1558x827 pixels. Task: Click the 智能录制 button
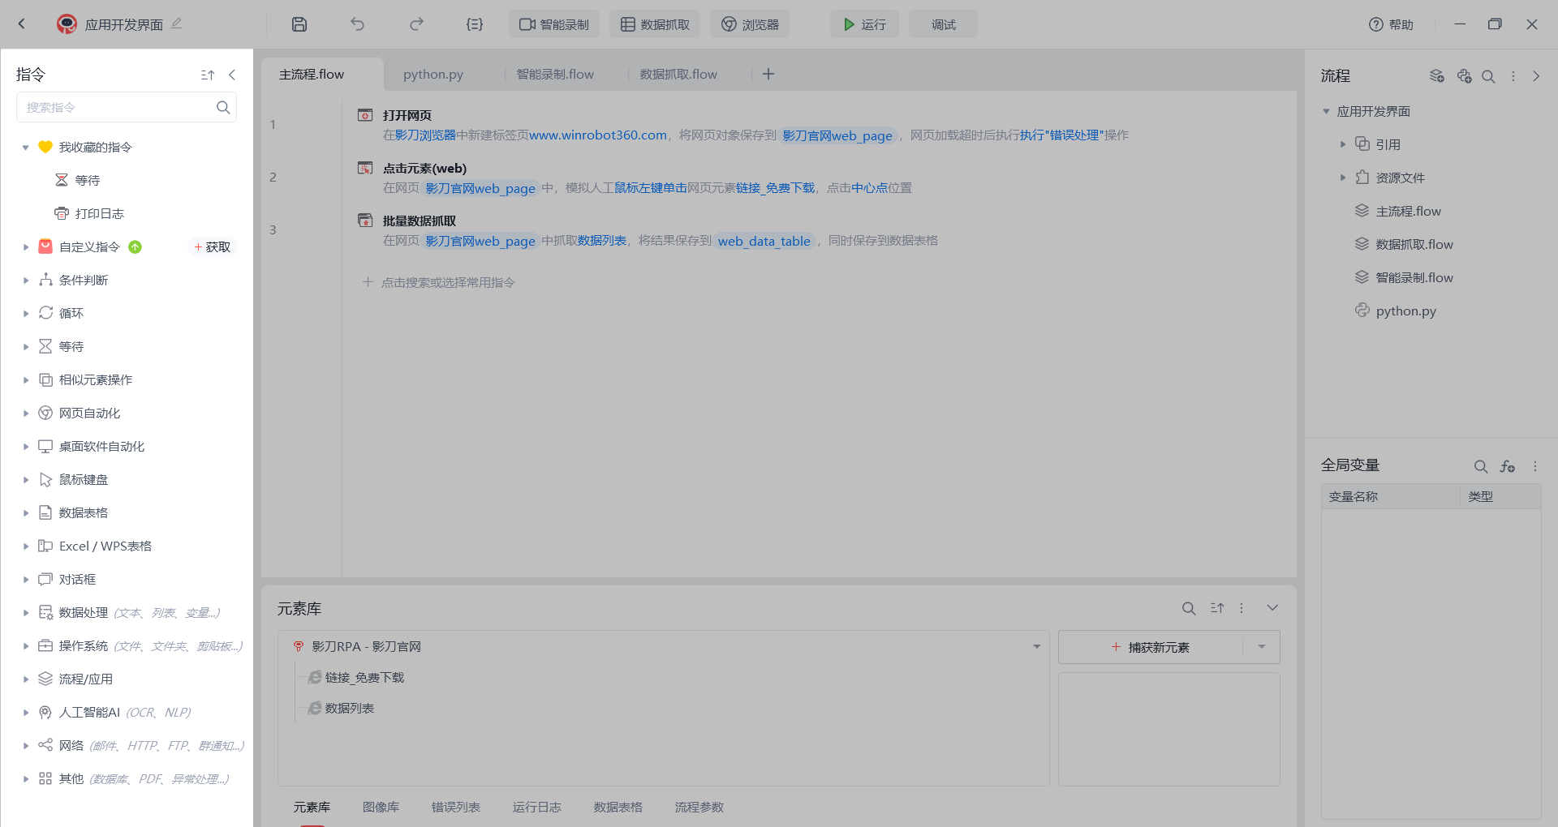[x=554, y=24]
